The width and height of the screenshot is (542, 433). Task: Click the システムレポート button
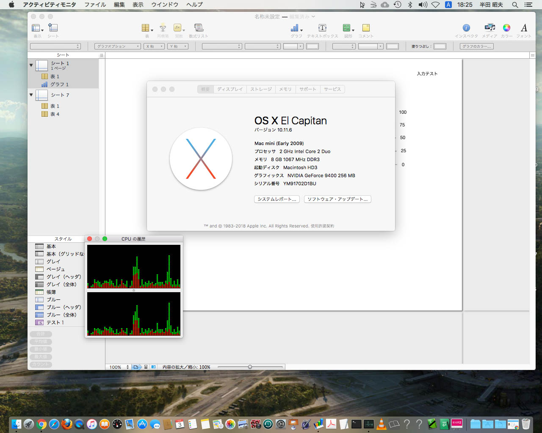[277, 199]
